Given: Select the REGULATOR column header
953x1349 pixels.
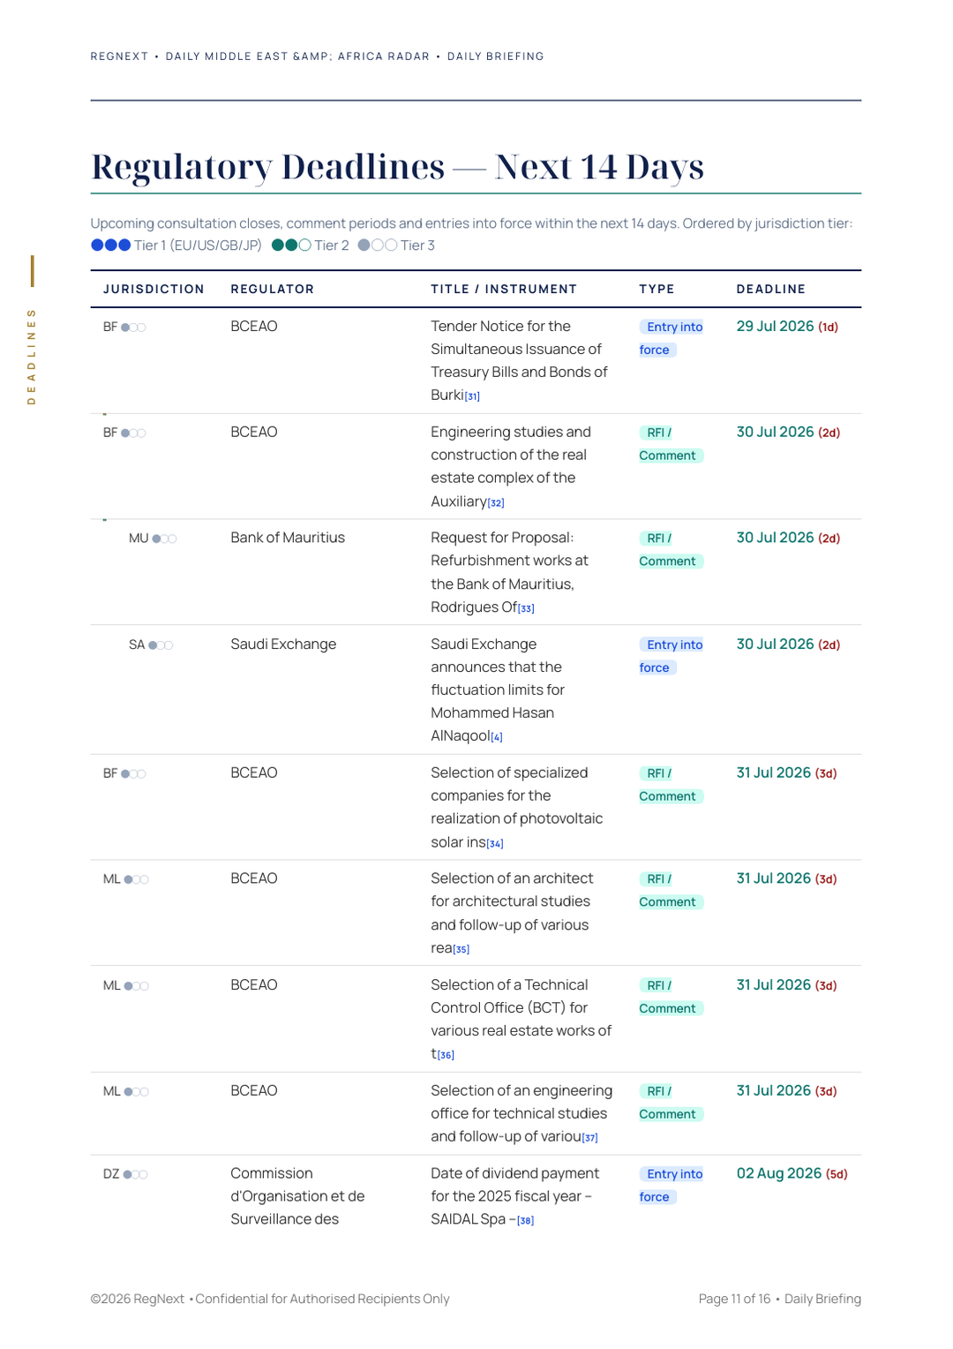Looking at the screenshot, I should (x=272, y=290).
